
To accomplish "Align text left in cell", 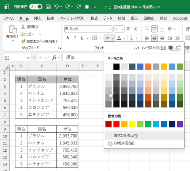I will tap(147, 38).
